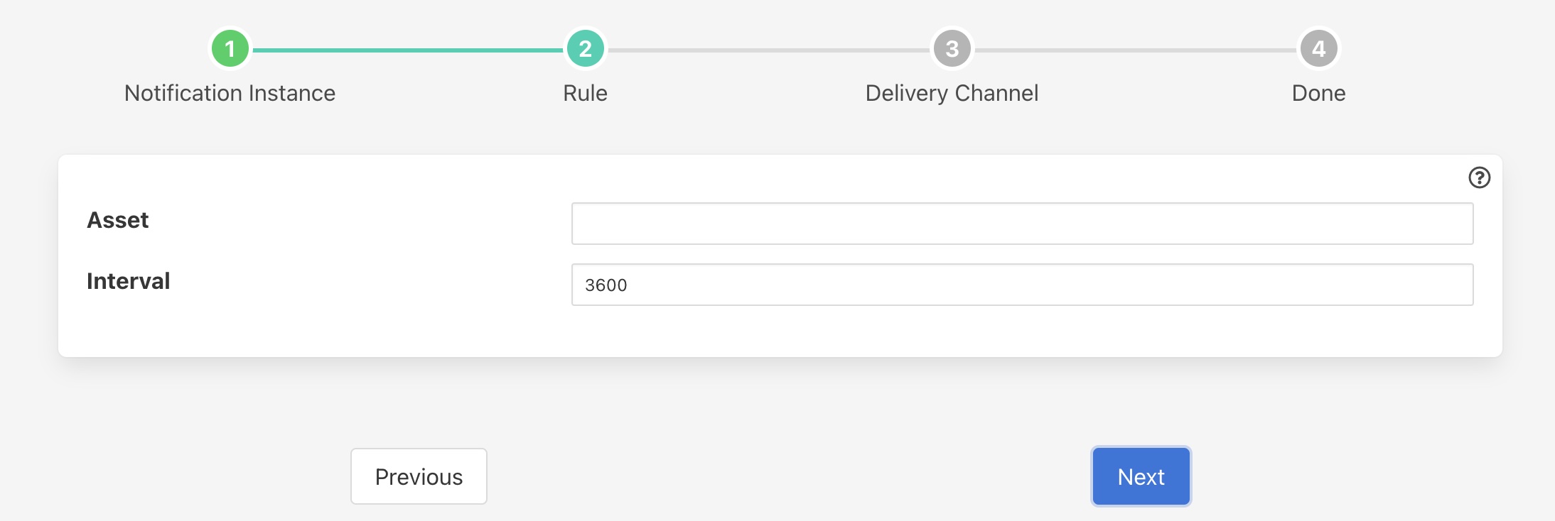Screen dimensions: 1555x521
Task: Select the Rule step label
Action: click(x=585, y=93)
